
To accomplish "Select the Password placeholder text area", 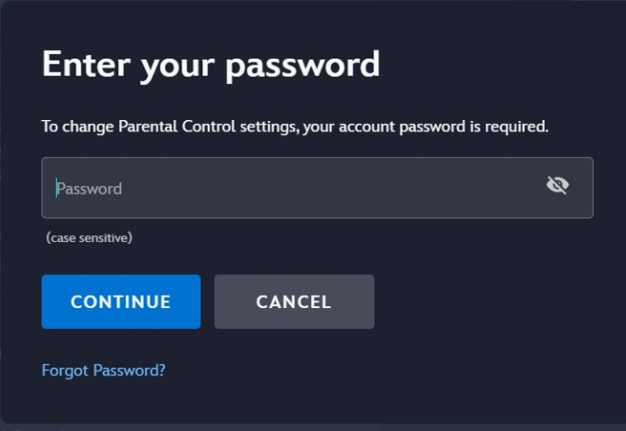I will [89, 189].
